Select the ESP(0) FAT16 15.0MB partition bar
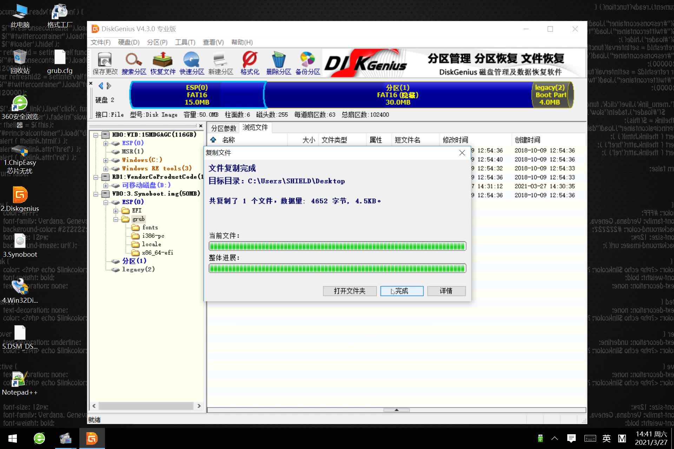674x449 pixels. [197, 95]
